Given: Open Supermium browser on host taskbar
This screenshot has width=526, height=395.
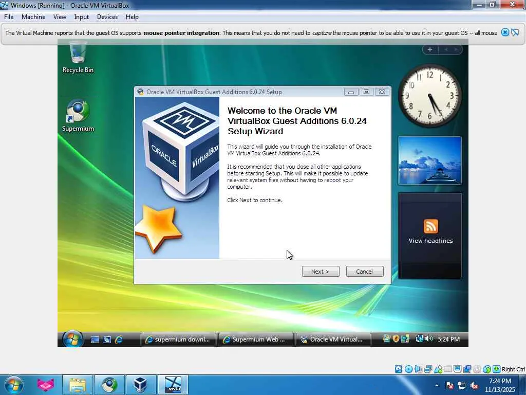Looking at the screenshot, I should click(109, 385).
